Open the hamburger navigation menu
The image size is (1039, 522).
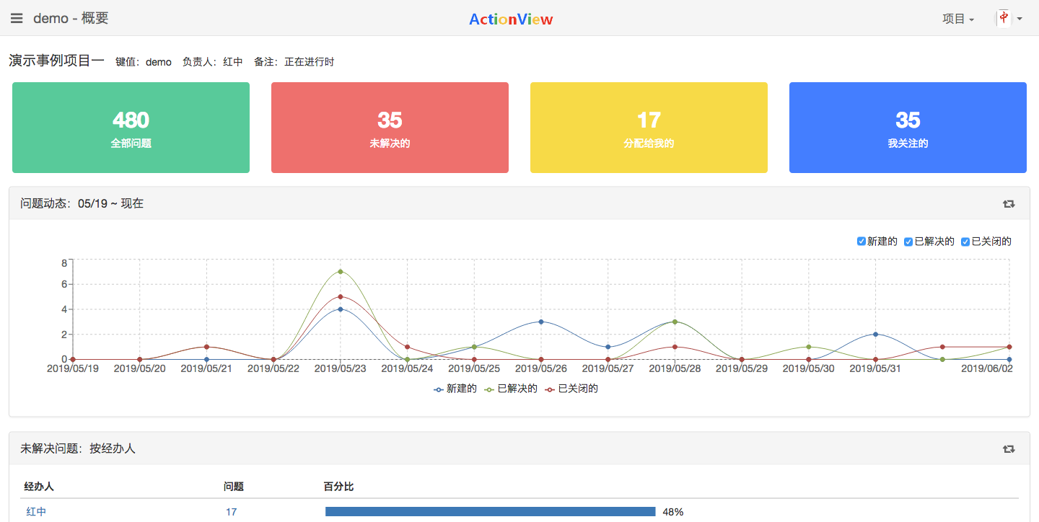pos(16,18)
